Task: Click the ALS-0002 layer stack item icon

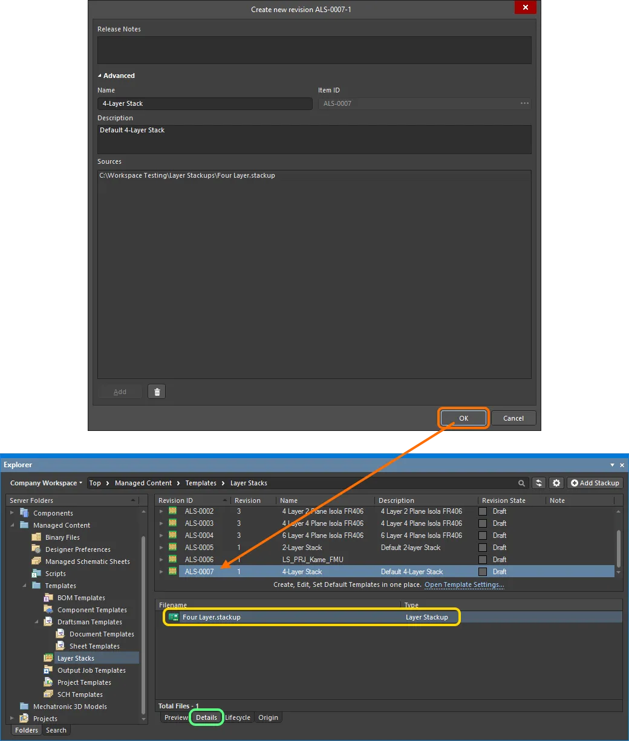Action: (x=173, y=511)
